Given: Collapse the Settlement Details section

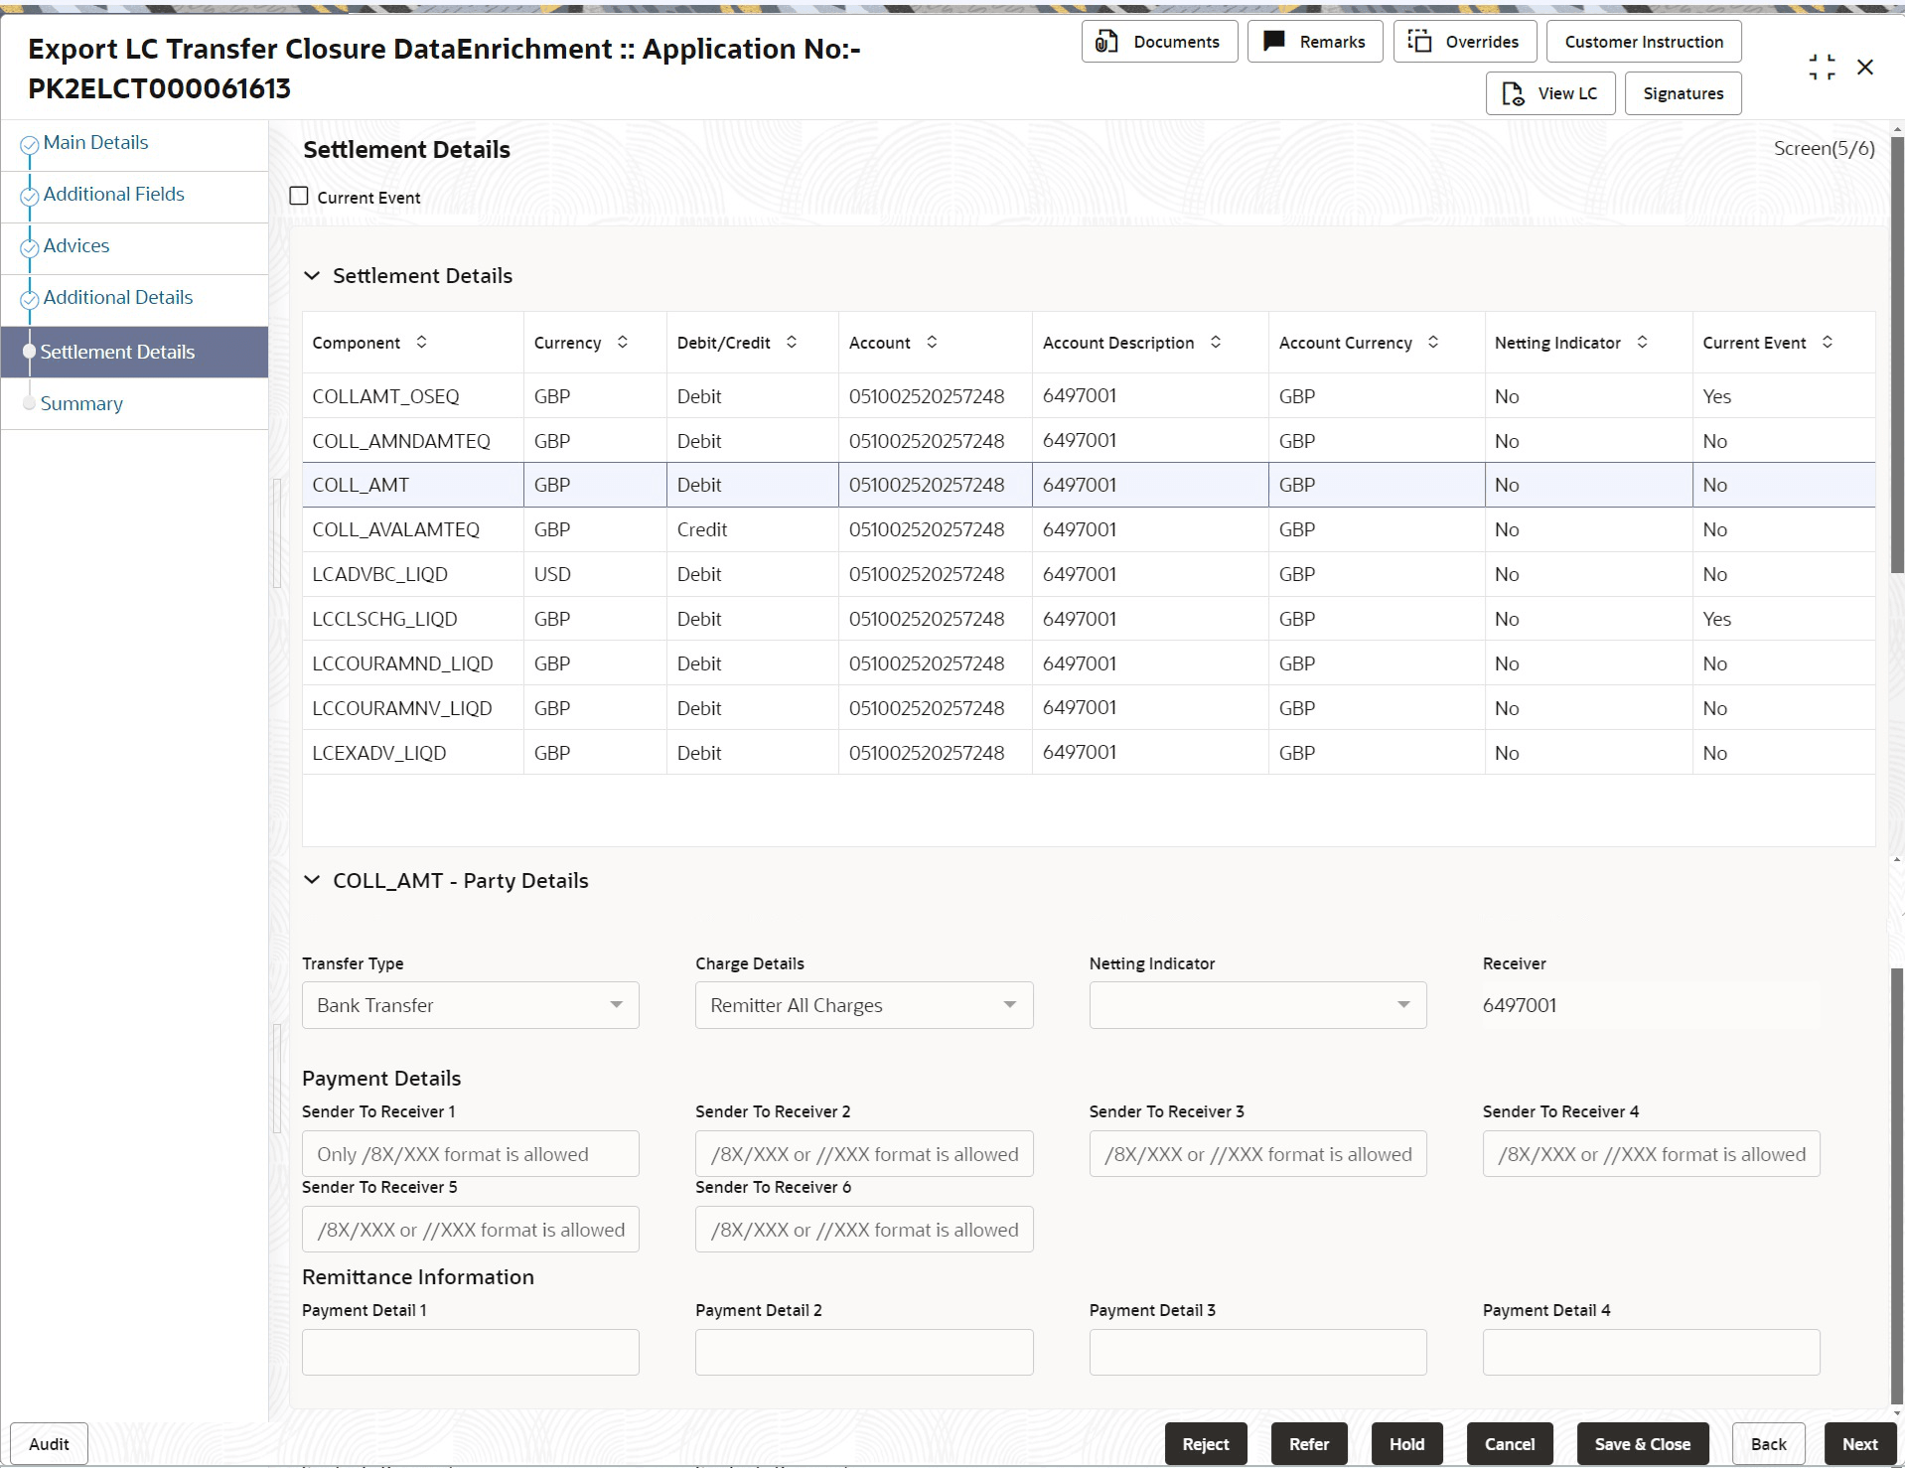Looking at the screenshot, I should pyautogui.click(x=312, y=276).
